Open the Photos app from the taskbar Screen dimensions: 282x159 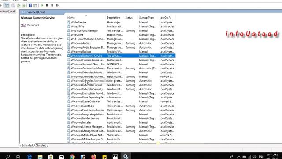[115, 156]
